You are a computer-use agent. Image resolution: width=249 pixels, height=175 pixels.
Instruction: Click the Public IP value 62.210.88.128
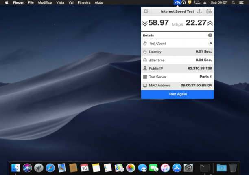[x=200, y=68]
